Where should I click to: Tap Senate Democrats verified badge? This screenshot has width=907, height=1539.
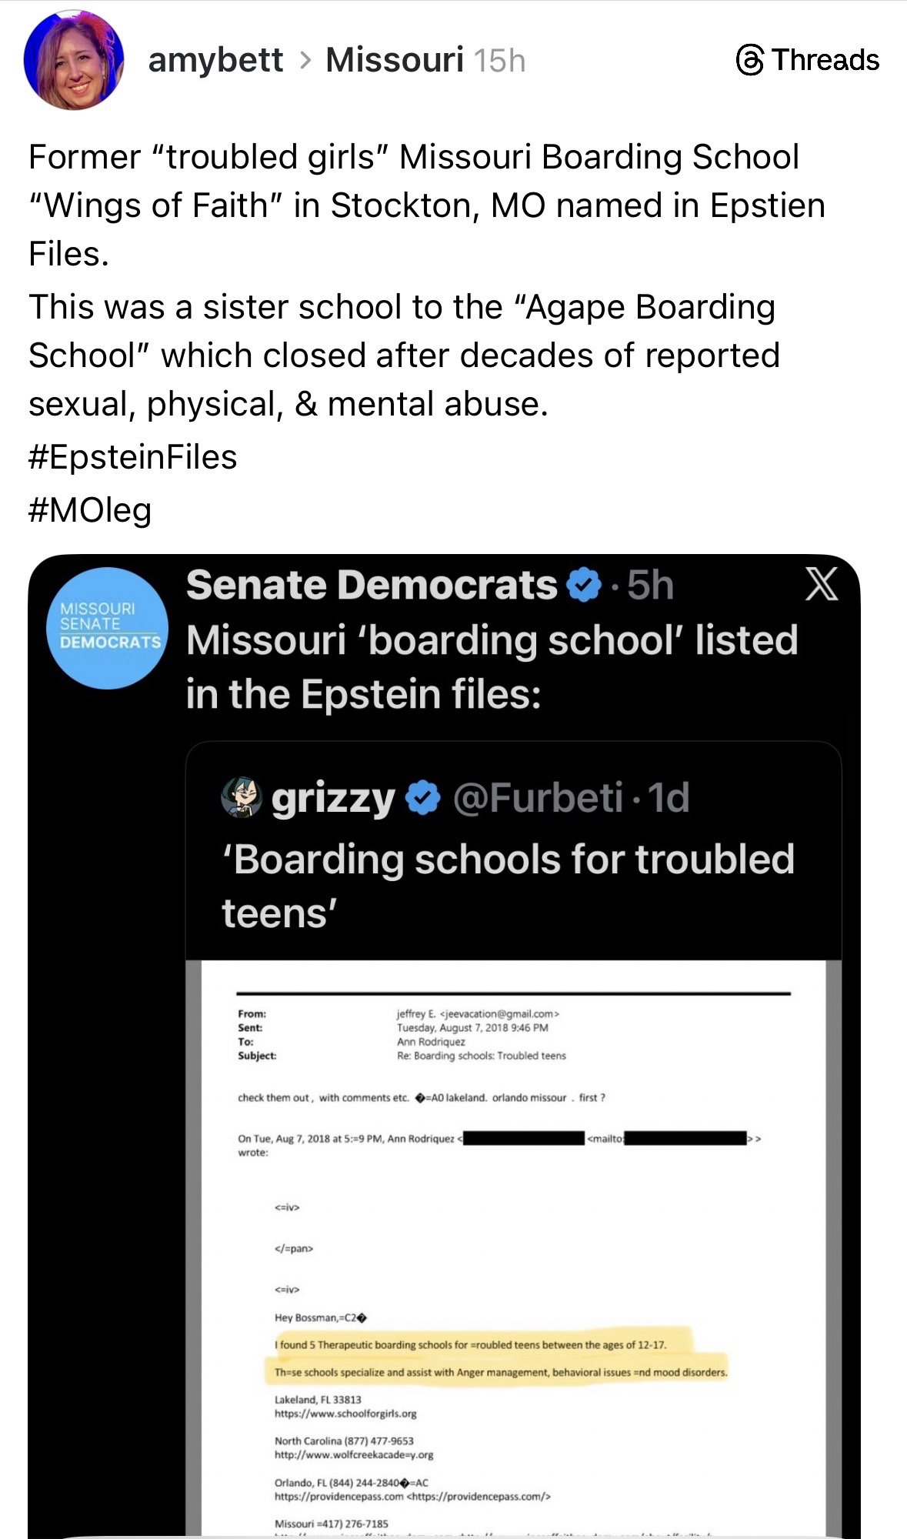[584, 586]
